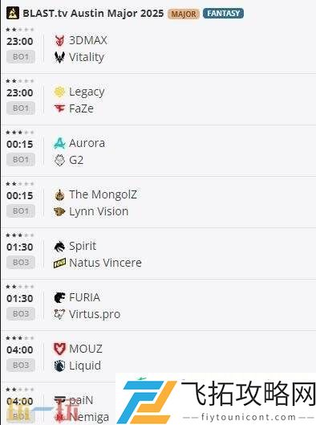The height and width of the screenshot is (425, 316).
Task: Click the Vitality bee logo
Action: (x=59, y=57)
